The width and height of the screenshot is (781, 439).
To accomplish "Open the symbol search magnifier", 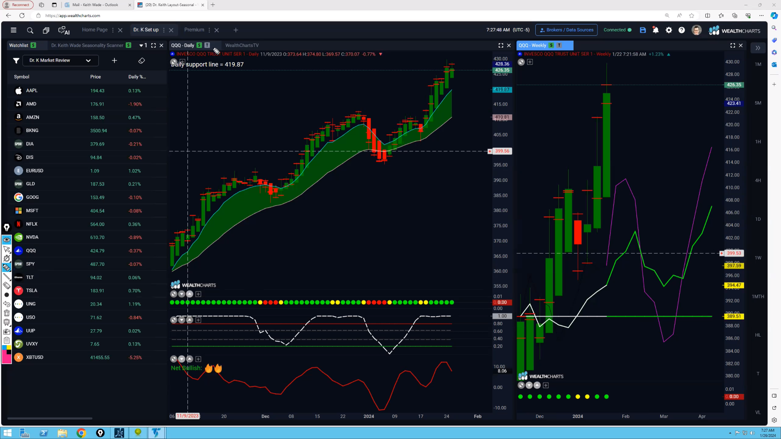I will point(30,30).
